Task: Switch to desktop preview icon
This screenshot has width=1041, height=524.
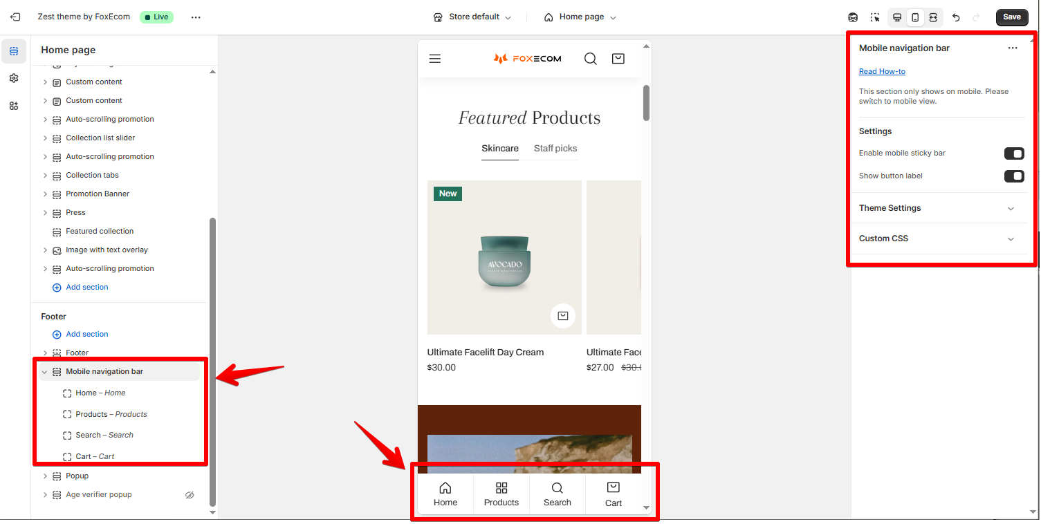Action: [897, 17]
